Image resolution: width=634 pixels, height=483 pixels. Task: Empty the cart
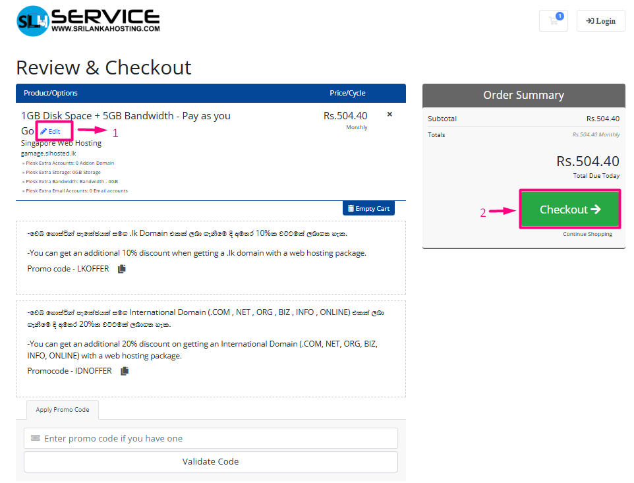click(x=368, y=208)
